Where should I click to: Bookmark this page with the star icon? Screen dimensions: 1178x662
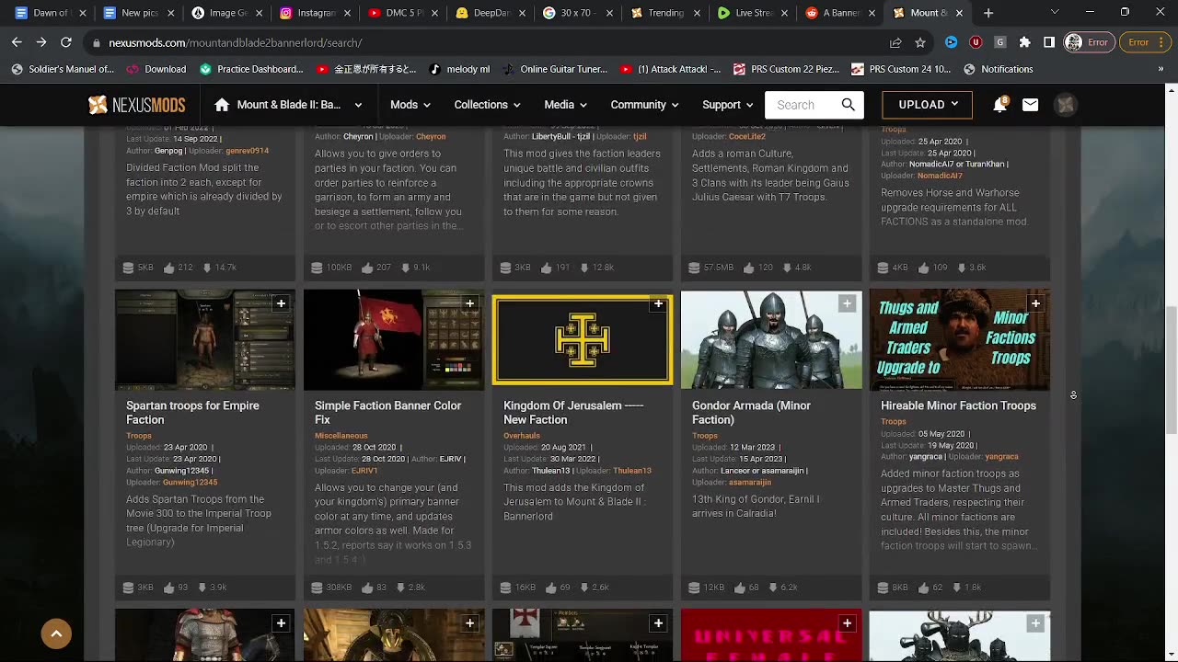click(x=920, y=42)
